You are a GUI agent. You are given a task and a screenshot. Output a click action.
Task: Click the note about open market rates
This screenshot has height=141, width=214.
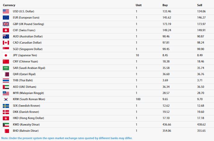[x=67, y=138]
